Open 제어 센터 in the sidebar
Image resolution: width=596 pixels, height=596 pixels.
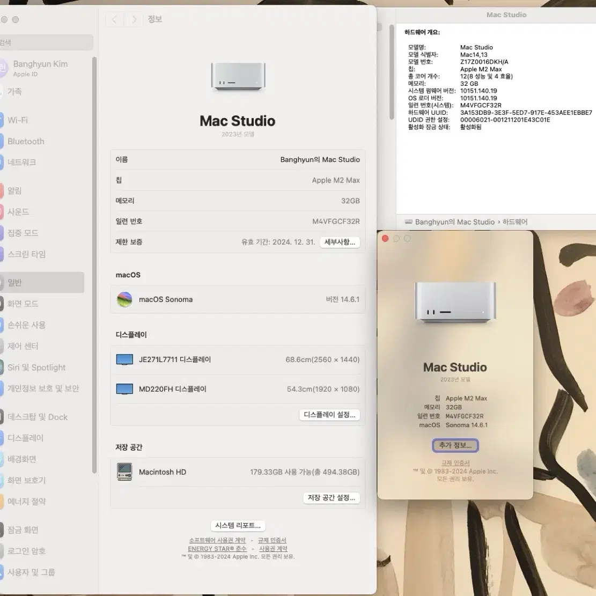point(23,346)
